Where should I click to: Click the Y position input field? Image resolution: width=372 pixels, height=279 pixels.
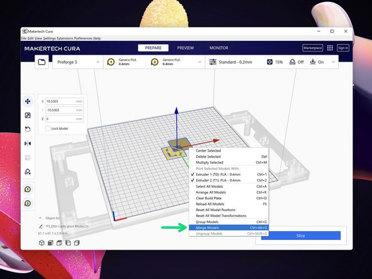(x=64, y=110)
